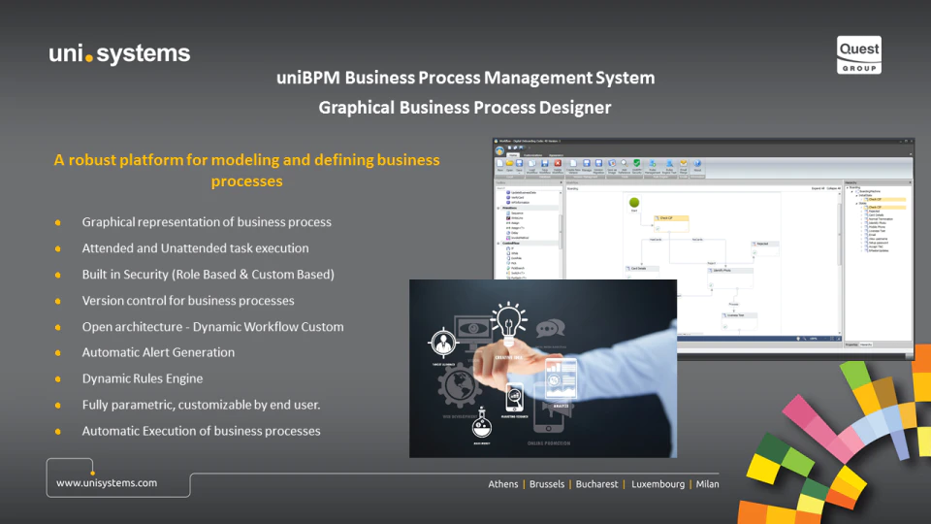The height and width of the screenshot is (524, 931).
Task: Click the Save ribbon icon
Action: point(519,163)
